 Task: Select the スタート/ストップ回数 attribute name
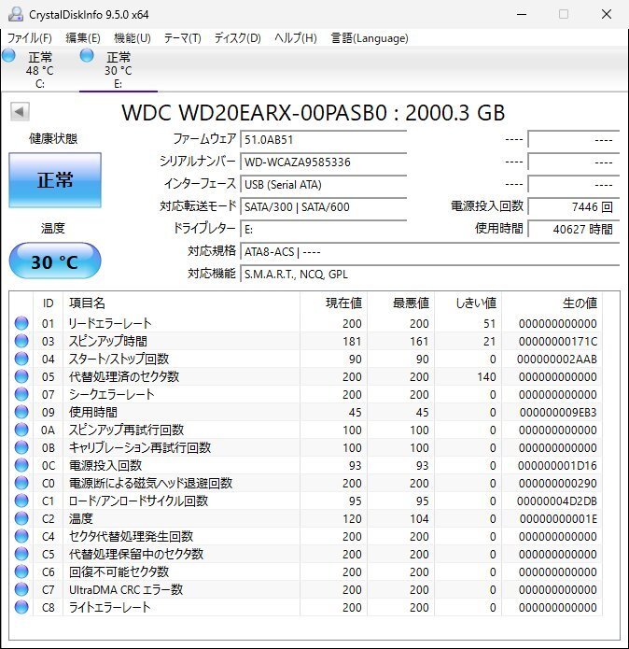click(x=119, y=359)
